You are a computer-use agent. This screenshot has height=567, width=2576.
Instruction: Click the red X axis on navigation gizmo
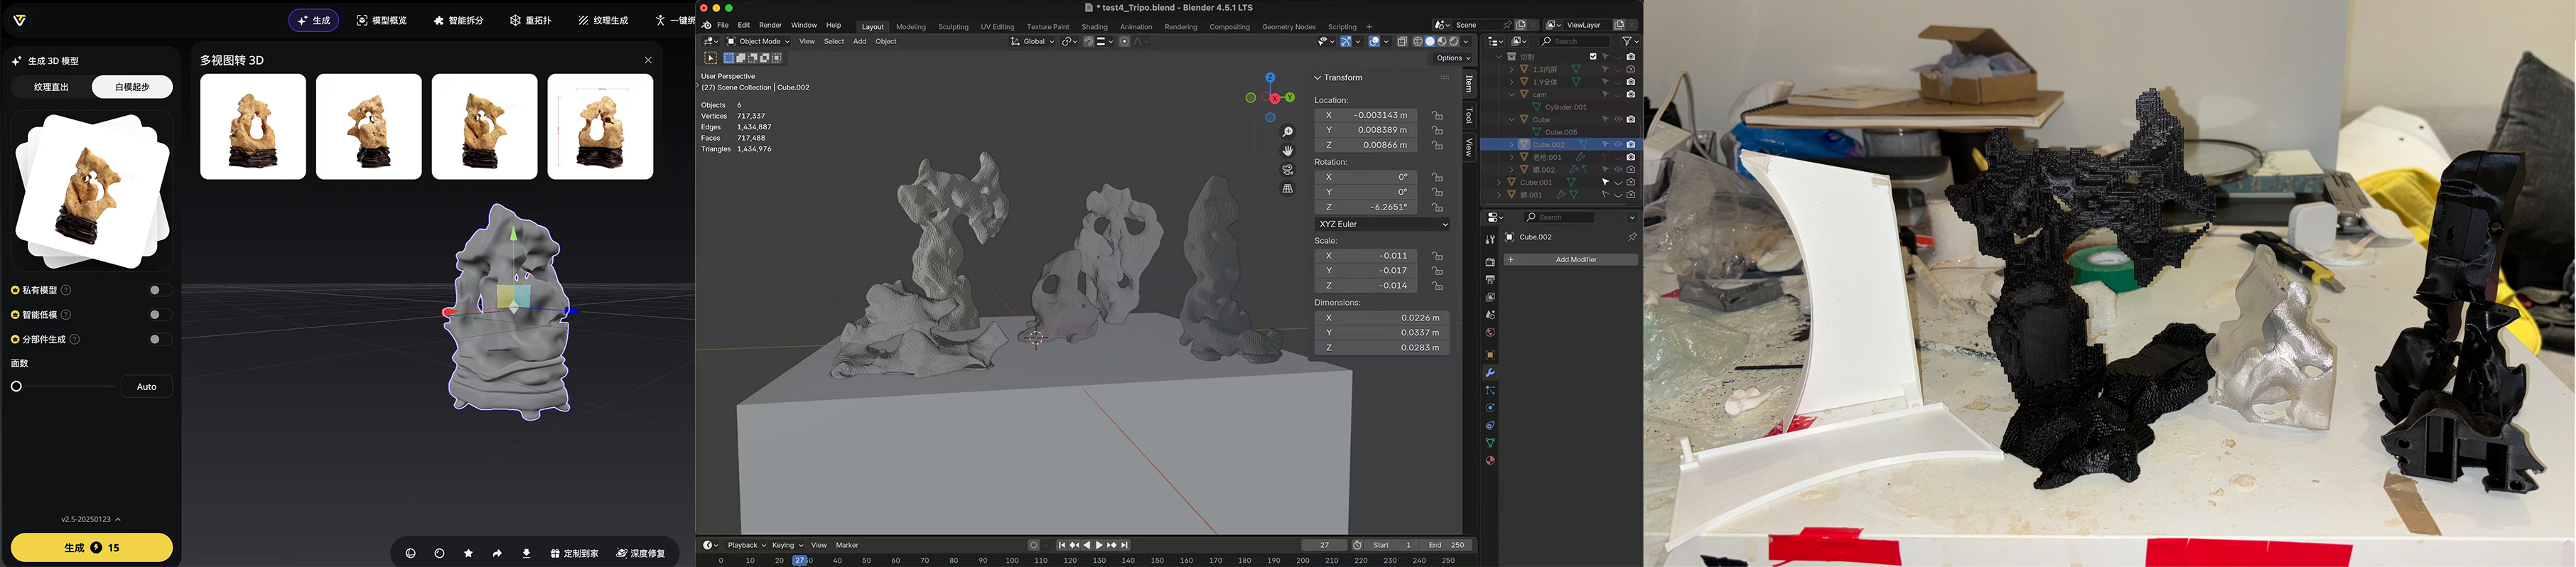tap(1275, 97)
